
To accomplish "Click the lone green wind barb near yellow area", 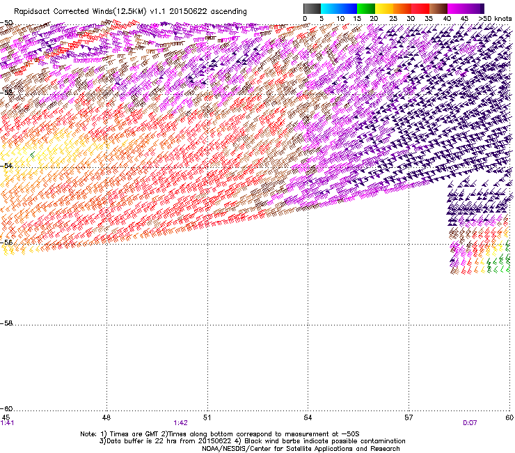I will 32,154.
